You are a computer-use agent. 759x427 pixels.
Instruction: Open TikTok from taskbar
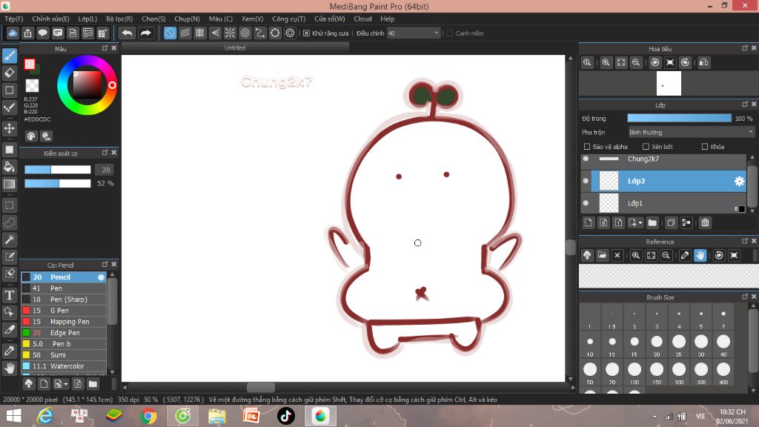[285, 416]
